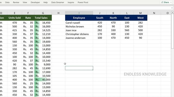This screenshot has width=174, height=97.
Task: Select Total Sales cell showing 9,000
Action: point(43,64)
